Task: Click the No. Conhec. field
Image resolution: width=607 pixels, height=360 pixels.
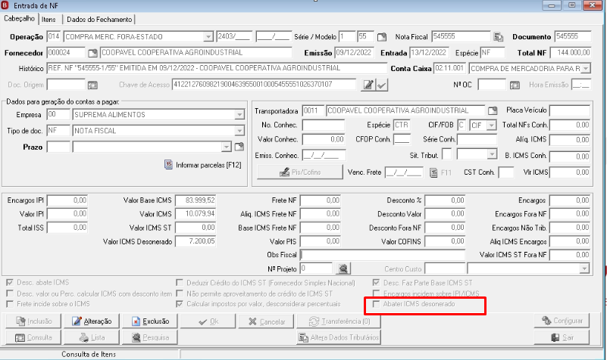Action: click(x=324, y=125)
